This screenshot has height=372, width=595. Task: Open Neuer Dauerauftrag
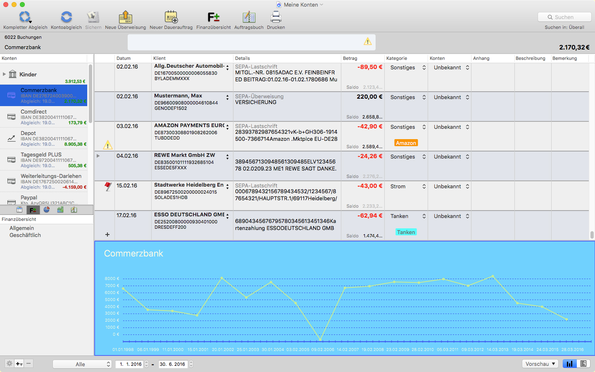[171, 17]
